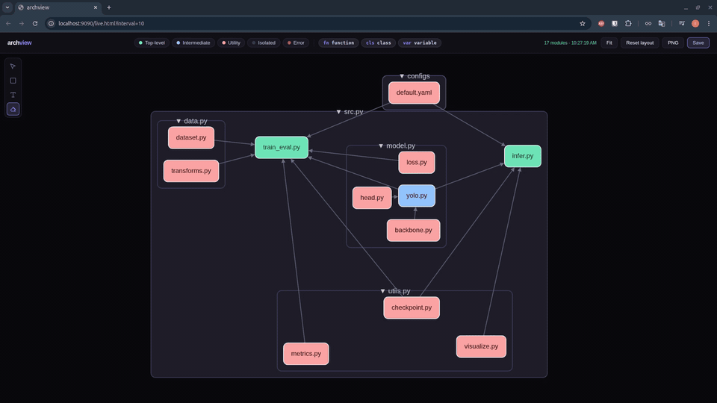Go forward using the browser forward arrow
Image resolution: width=717 pixels, height=403 pixels.
click(x=22, y=23)
